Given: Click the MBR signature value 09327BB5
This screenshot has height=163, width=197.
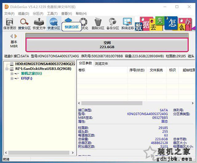Looking at the screenshot, I should 160,118.
